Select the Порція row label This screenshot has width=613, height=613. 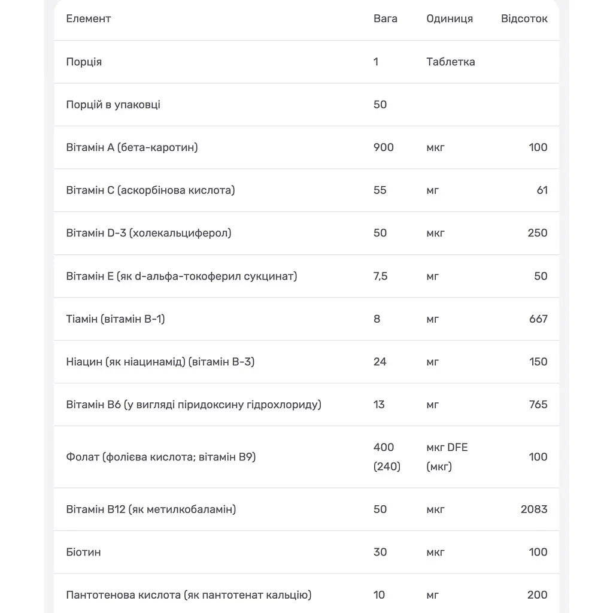pos(84,62)
